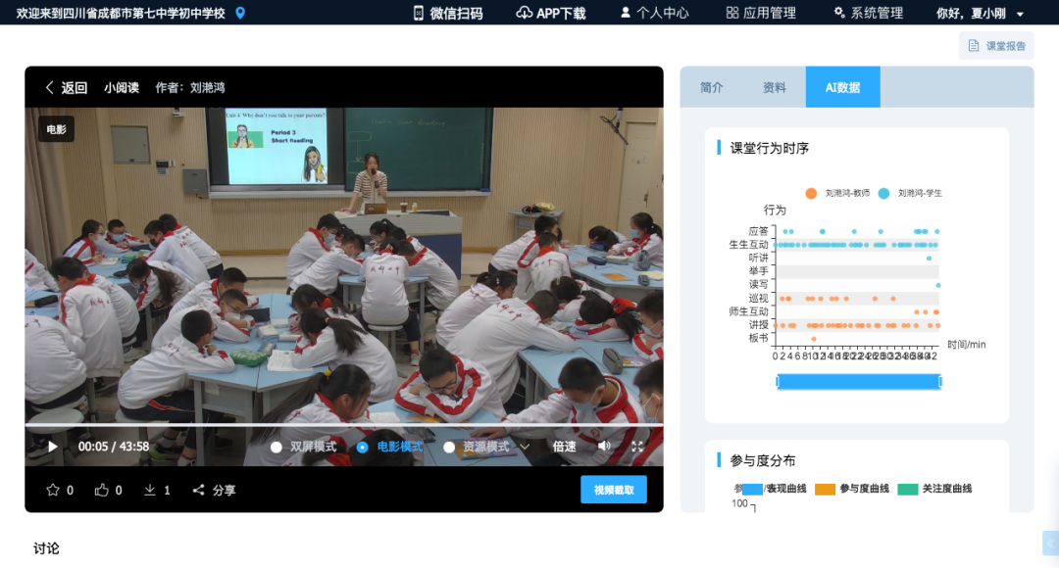Open 课堂报告 at the top right
The image size is (1059, 568).
tap(995, 45)
